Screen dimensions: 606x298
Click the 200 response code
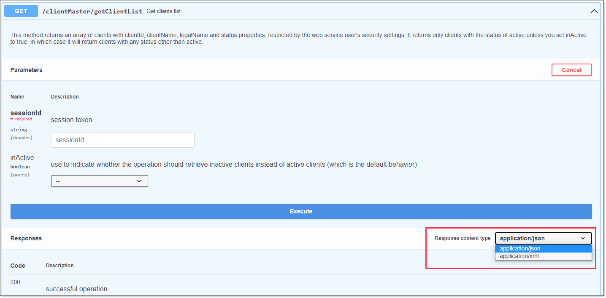pyautogui.click(x=15, y=282)
